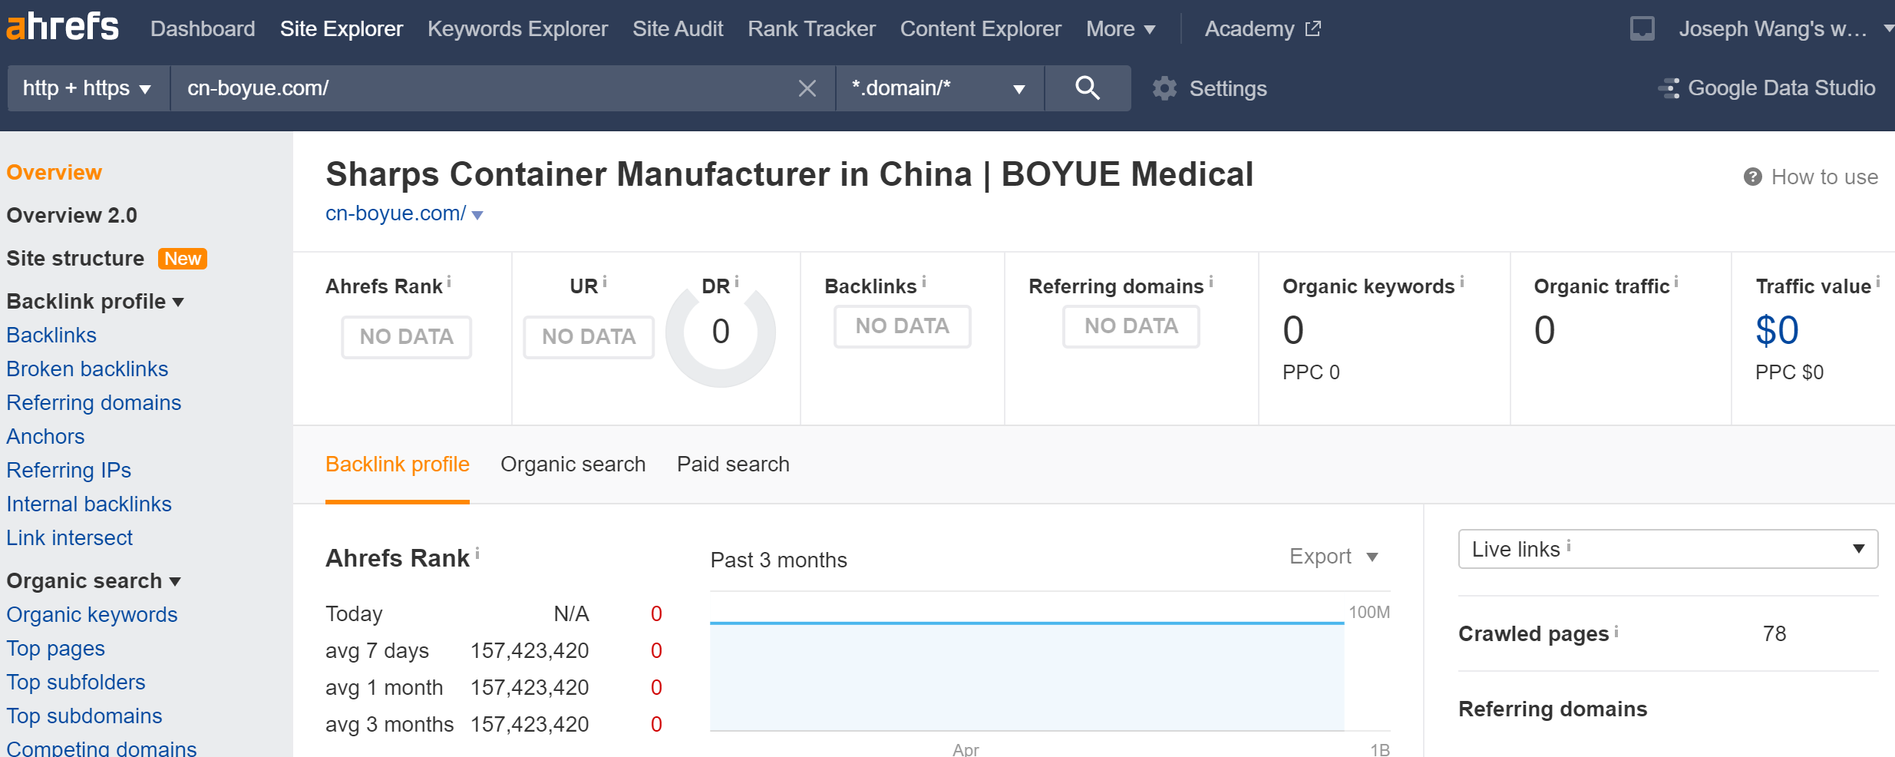This screenshot has height=757, width=1895.
Task: Open the Export dropdown
Action: [1334, 557]
